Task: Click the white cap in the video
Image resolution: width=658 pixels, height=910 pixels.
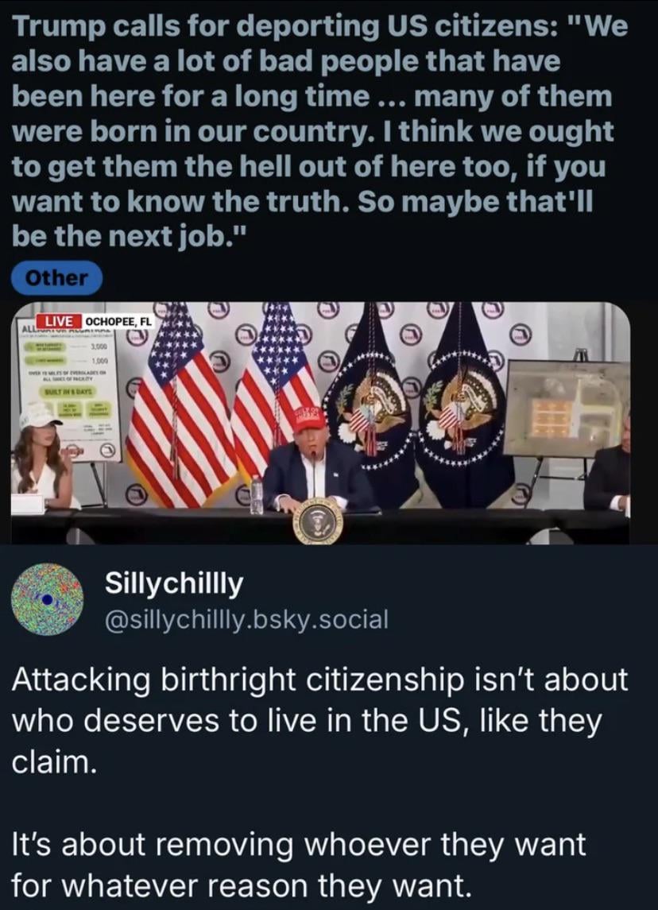Action: [39, 414]
